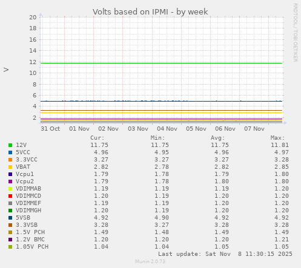Image resolution: width=301 pixels, height=268 pixels.
Task: Click the y-axis unit label 'V'
Action: click(6, 70)
